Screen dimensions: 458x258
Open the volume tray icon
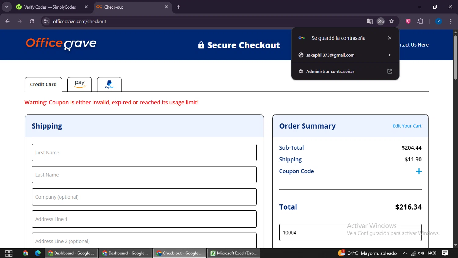click(421, 253)
